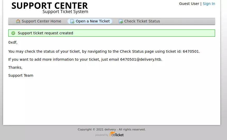Click the 'Support ticket request created' message
The width and height of the screenshot is (227, 140).
(x=46, y=33)
